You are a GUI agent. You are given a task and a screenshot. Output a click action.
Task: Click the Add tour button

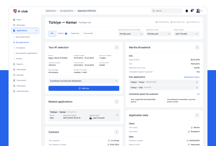[x=84, y=89]
